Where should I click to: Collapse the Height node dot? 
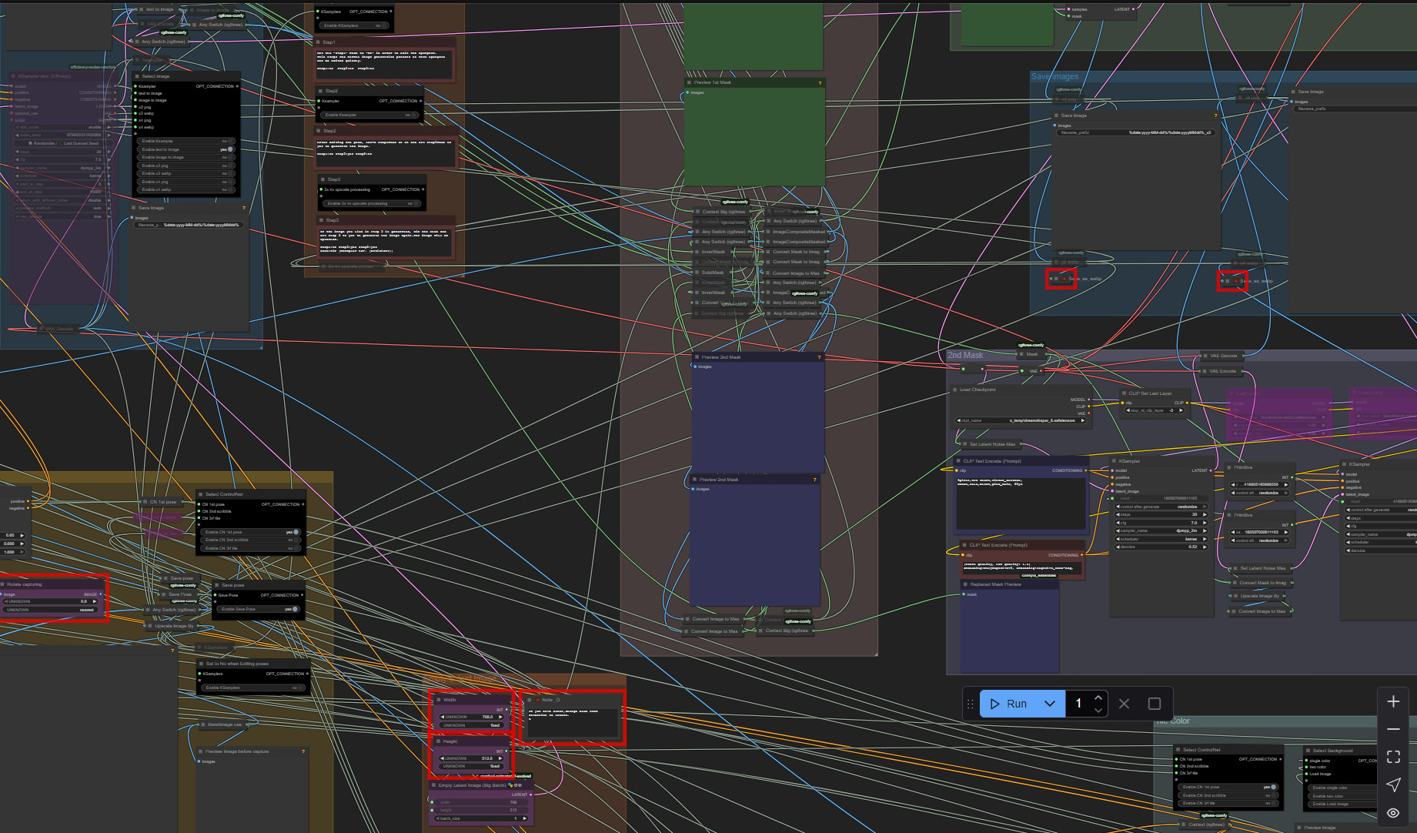point(438,741)
